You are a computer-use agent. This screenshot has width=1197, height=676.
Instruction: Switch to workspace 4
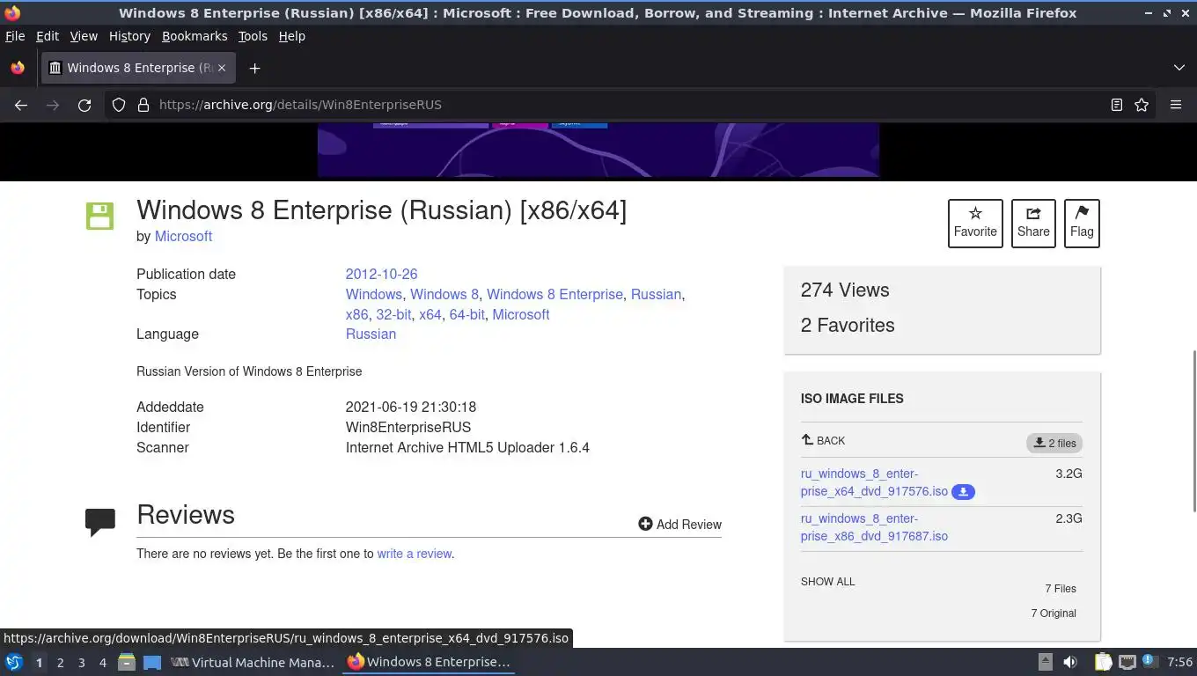pyautogui.click(x=103, y=663)
